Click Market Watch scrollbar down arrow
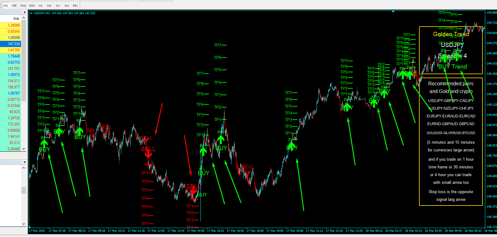The image size is (497, 237). 24,149
